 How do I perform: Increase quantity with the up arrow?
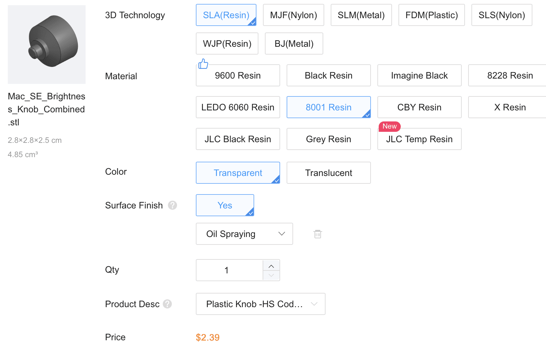[271, 266]
